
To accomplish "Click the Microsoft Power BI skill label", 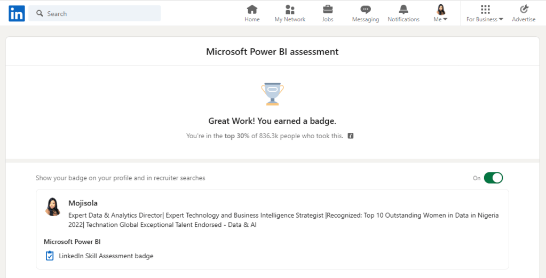I will [x=72, y=242].
